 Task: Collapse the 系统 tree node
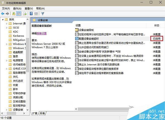[3, 19]
